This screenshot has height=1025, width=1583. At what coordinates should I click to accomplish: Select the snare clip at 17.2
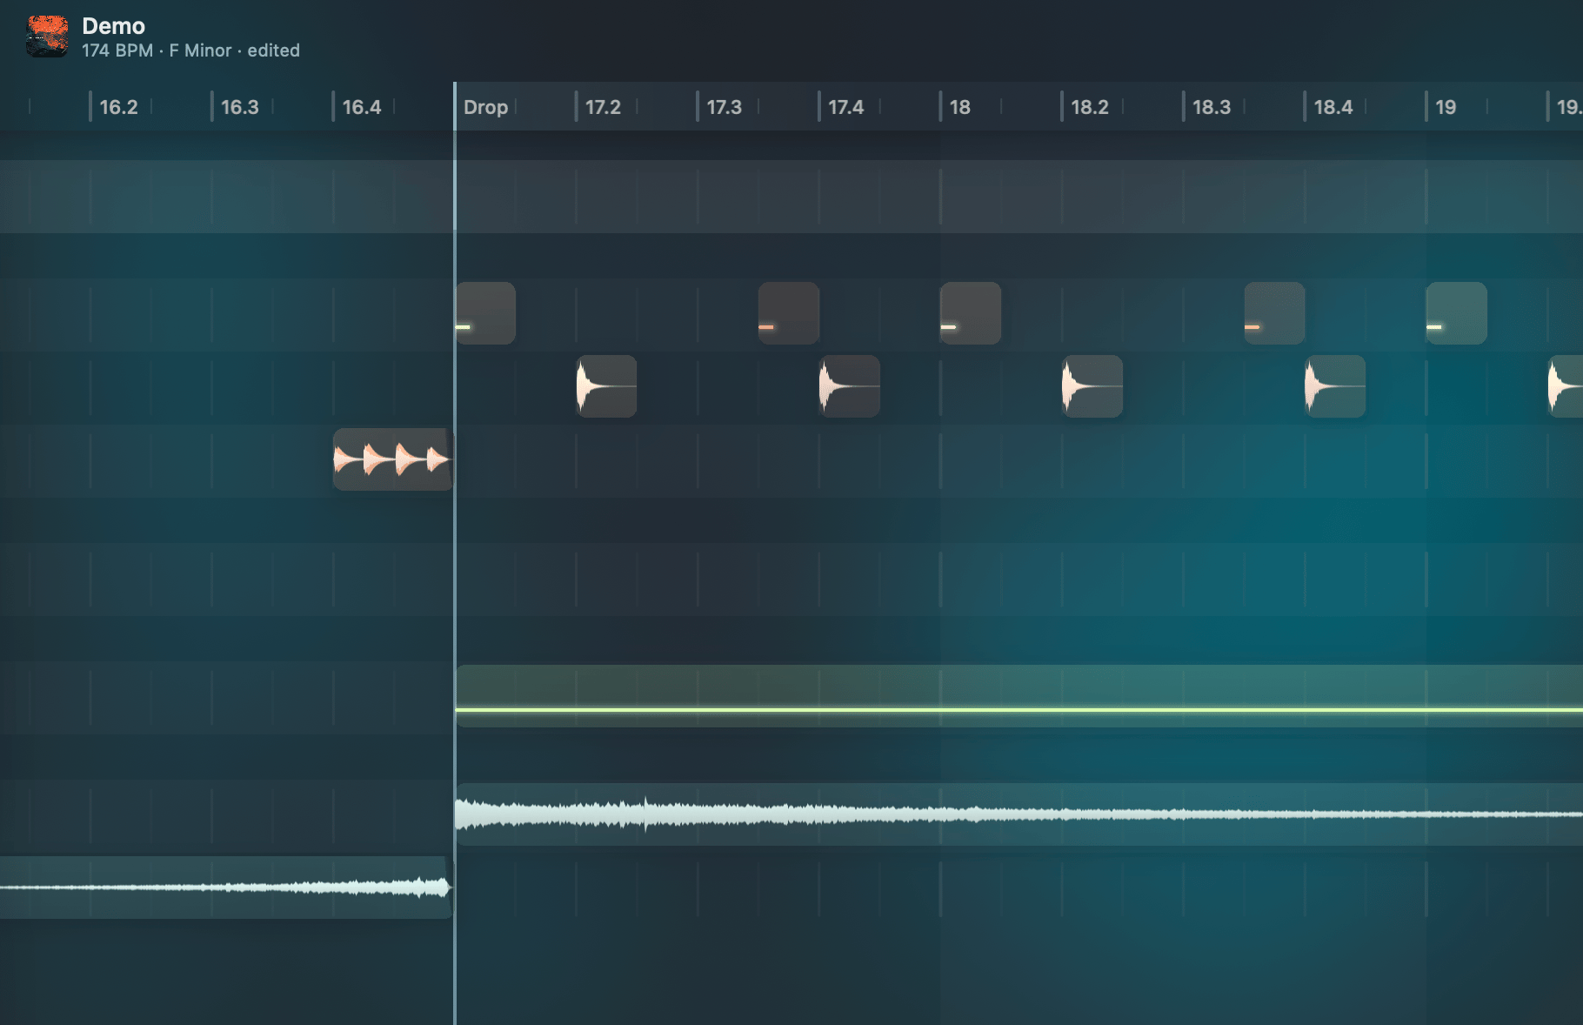tap(606, 386)
